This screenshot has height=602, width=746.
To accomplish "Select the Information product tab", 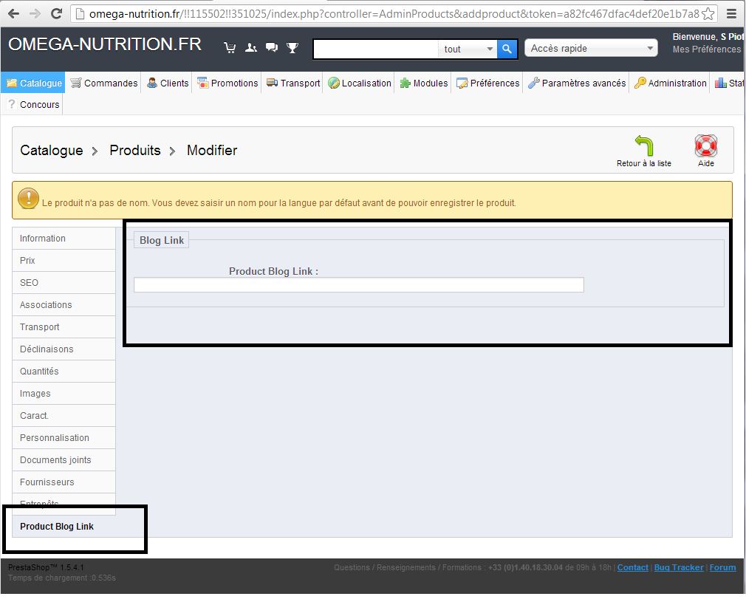I will pyautogui.click(x=64, y=239).
